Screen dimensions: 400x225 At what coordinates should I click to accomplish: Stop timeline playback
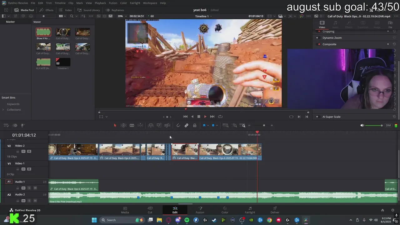pos(199,117)
